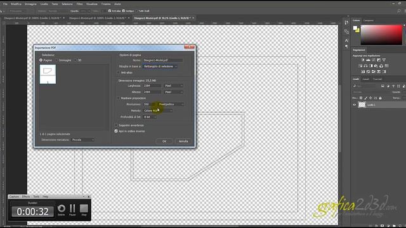Click the yellow background color swatch

click(x=358, y=30)
